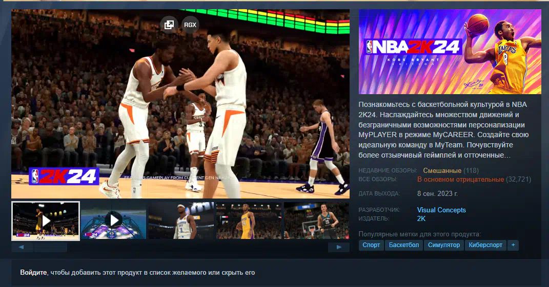Click the (118) recent review count
The image size is (549, 287).
coord(471,170)
